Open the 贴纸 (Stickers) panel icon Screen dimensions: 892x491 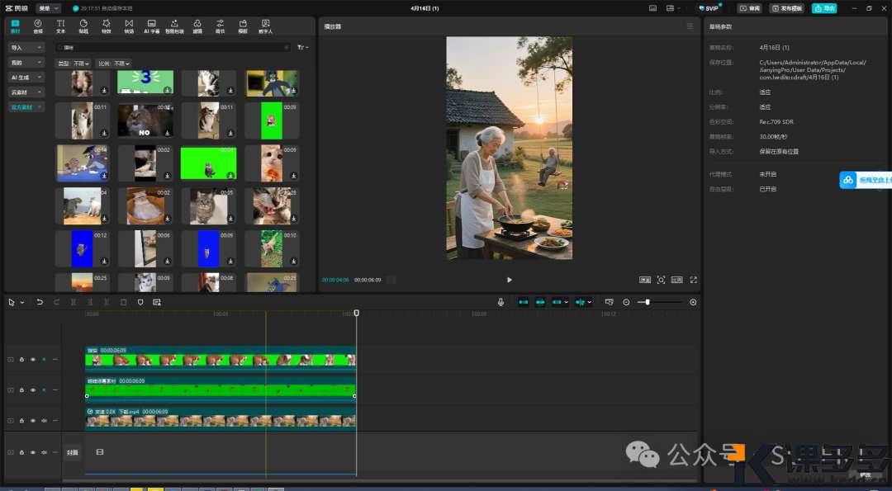coord(83,26)
